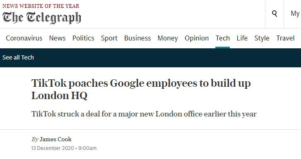This screenshot has width=301, height=159.
Task: Select the Sport navigation item
Action: [109, 38]
